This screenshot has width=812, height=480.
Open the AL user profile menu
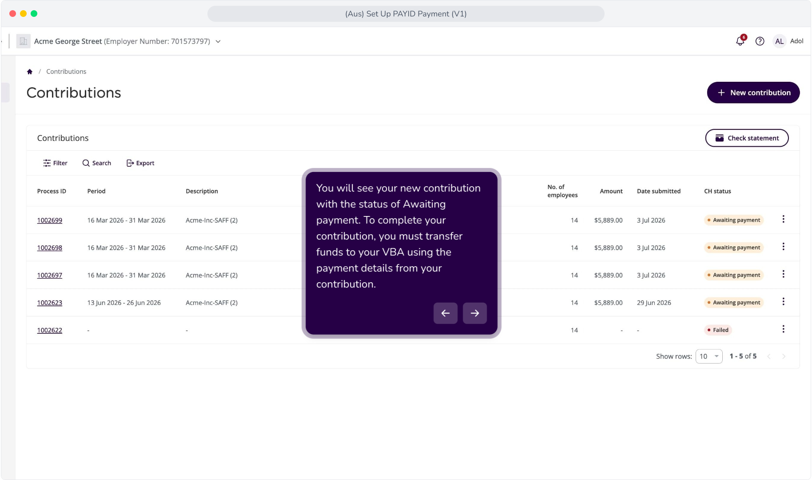pyautogui.click(x=780, y=41)
